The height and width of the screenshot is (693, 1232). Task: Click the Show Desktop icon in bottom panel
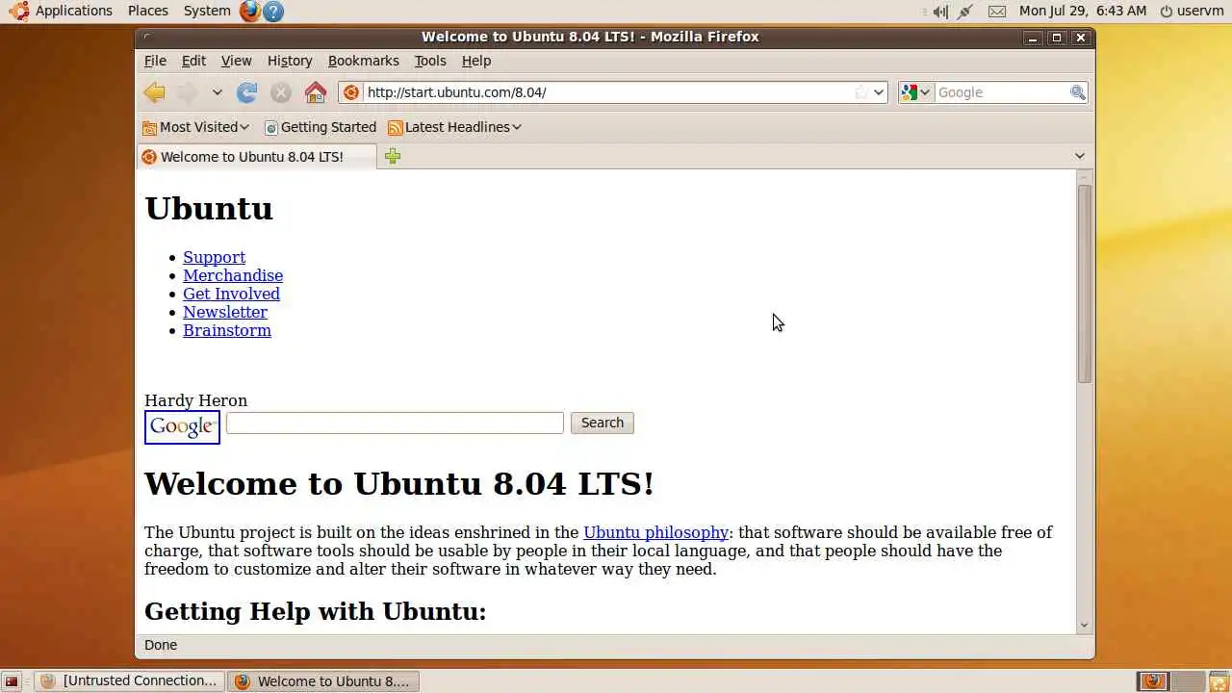point(12,681)
